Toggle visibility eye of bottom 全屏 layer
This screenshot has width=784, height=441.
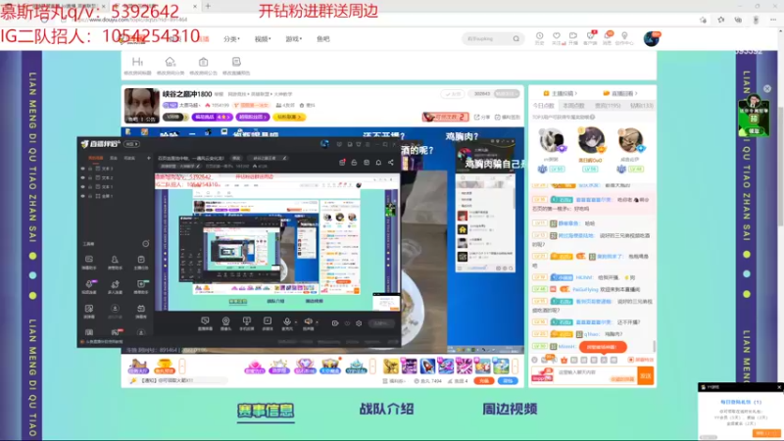coord(83,196)
